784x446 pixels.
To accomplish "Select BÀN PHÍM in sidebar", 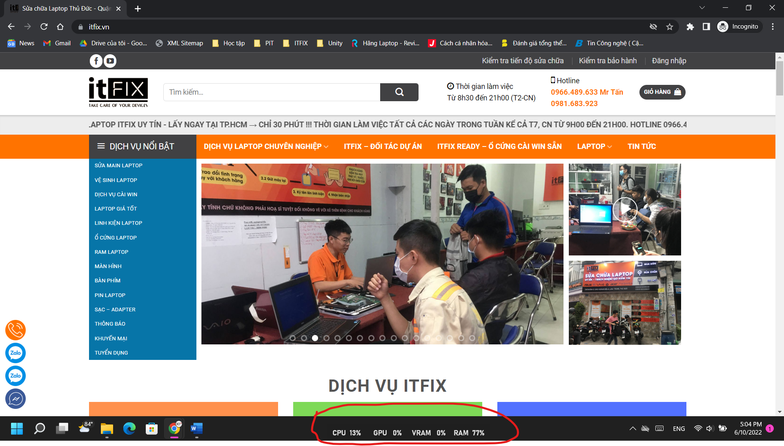I will pos(107,281).
